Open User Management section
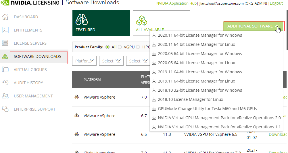Image resolution: width=288 pixels, height=153 pixels. pos(33,96)
